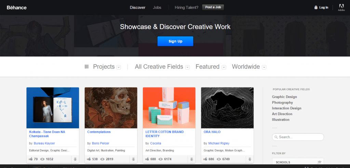350x168 pixels.
Task: Click the Behance logo
Action: pyautogui.click(x=17, y=7)
